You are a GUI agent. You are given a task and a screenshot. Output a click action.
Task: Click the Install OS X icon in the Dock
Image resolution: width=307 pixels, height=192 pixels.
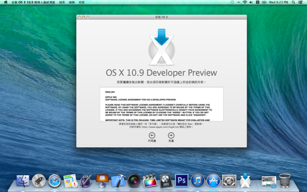(x=245, y=180)
